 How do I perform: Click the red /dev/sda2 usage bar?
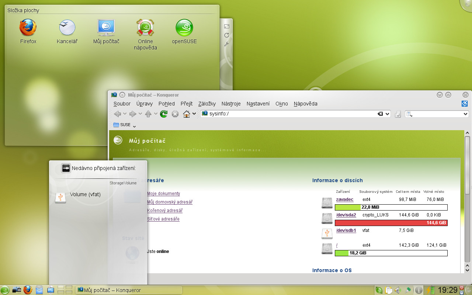(x=391, y=223)
